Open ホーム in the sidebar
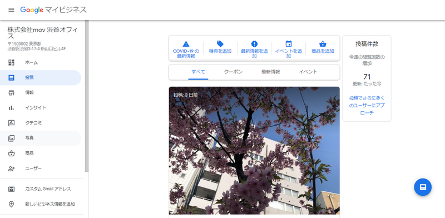Viewport: 445px width, 218px height. [x=41, y=62]
